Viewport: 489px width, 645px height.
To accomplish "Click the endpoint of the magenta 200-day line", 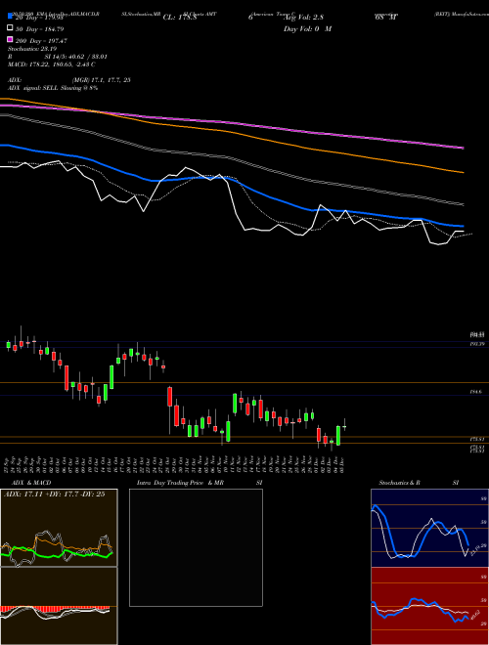I will coord(463,148).
